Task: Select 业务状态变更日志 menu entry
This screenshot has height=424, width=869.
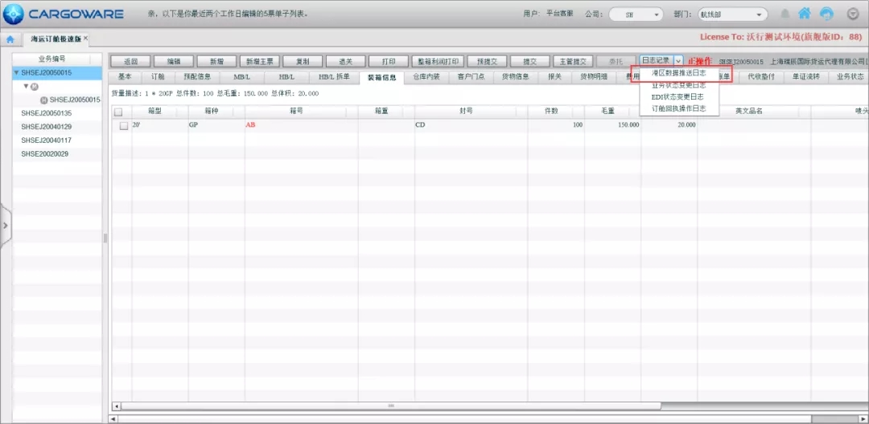Action: tap(679, 85)
